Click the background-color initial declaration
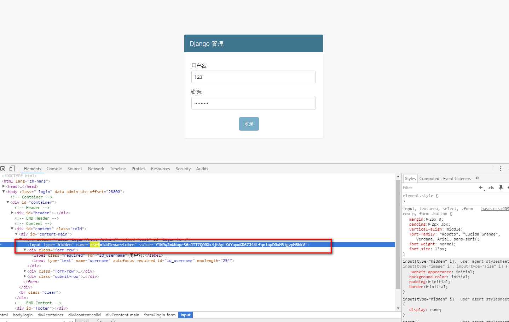Viewport: 509px width, 322px height. pos(440,277)
